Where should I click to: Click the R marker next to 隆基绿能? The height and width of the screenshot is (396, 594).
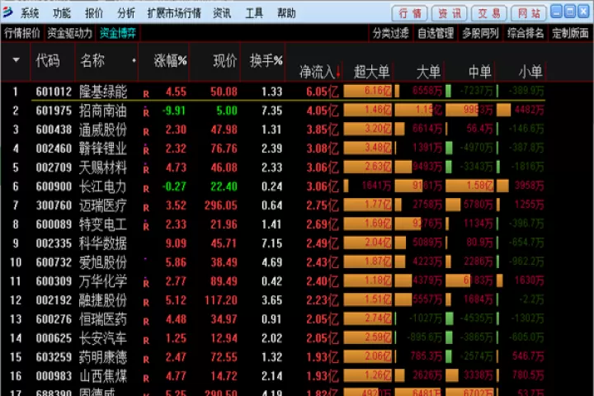(x=146, y=94)
